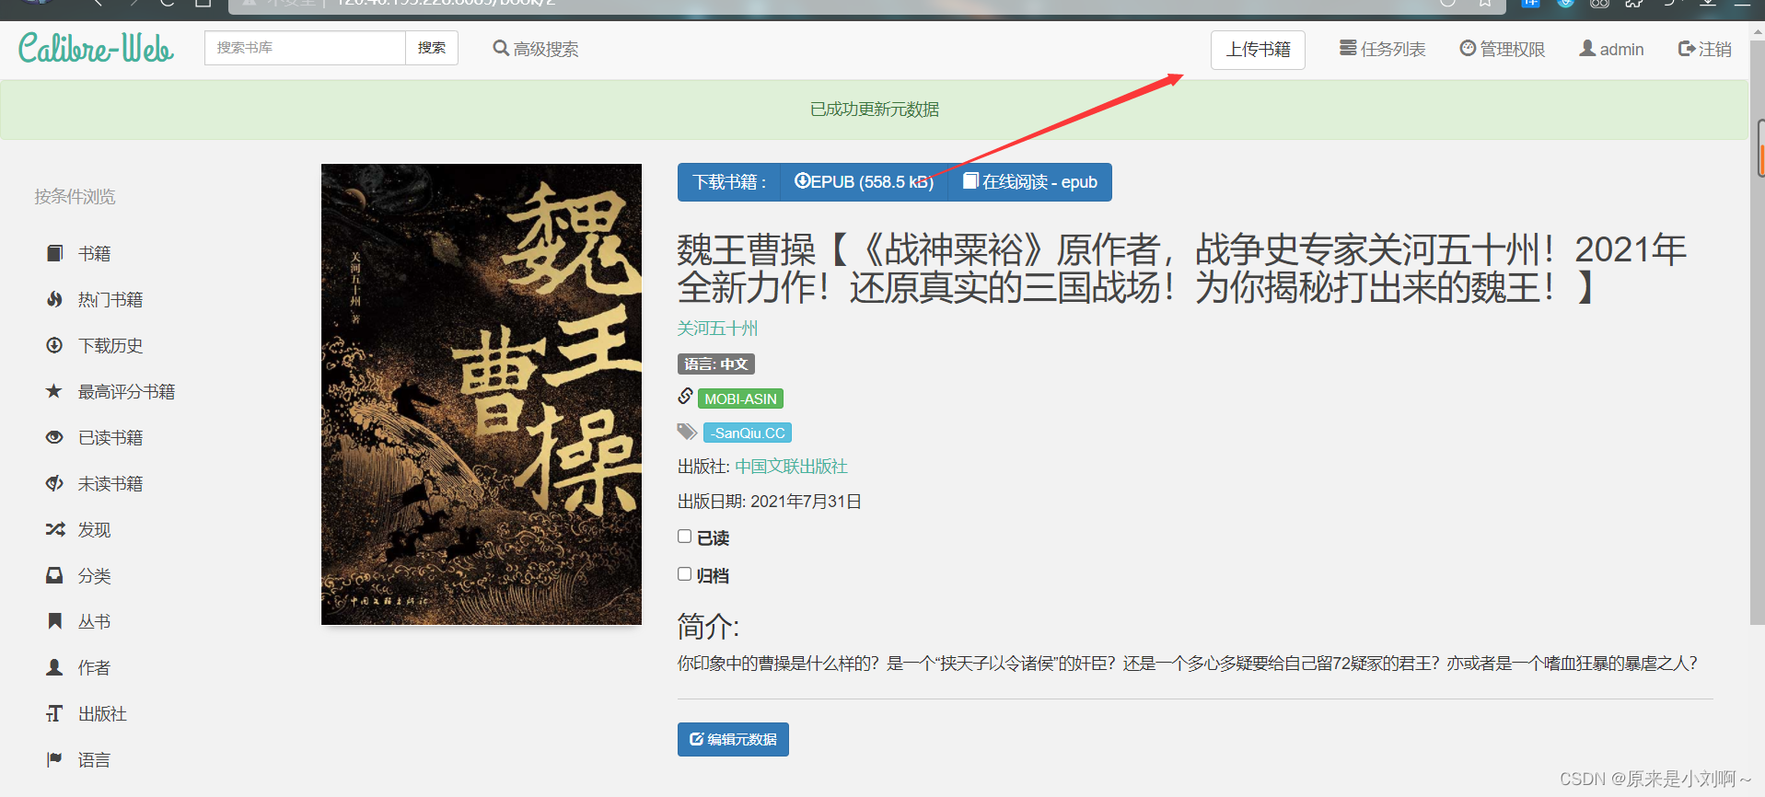Click the text icon next to 出版社
This screenshot has height=797, width=1765.
54,713
